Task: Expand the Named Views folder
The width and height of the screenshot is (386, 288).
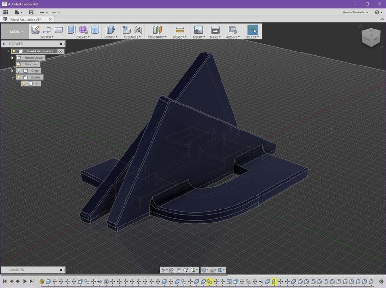Action: point(12,58)
